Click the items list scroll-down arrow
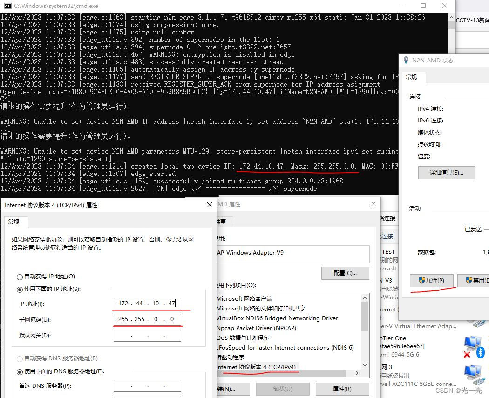Screen dimensions: 489x398 tap(365, 365)
